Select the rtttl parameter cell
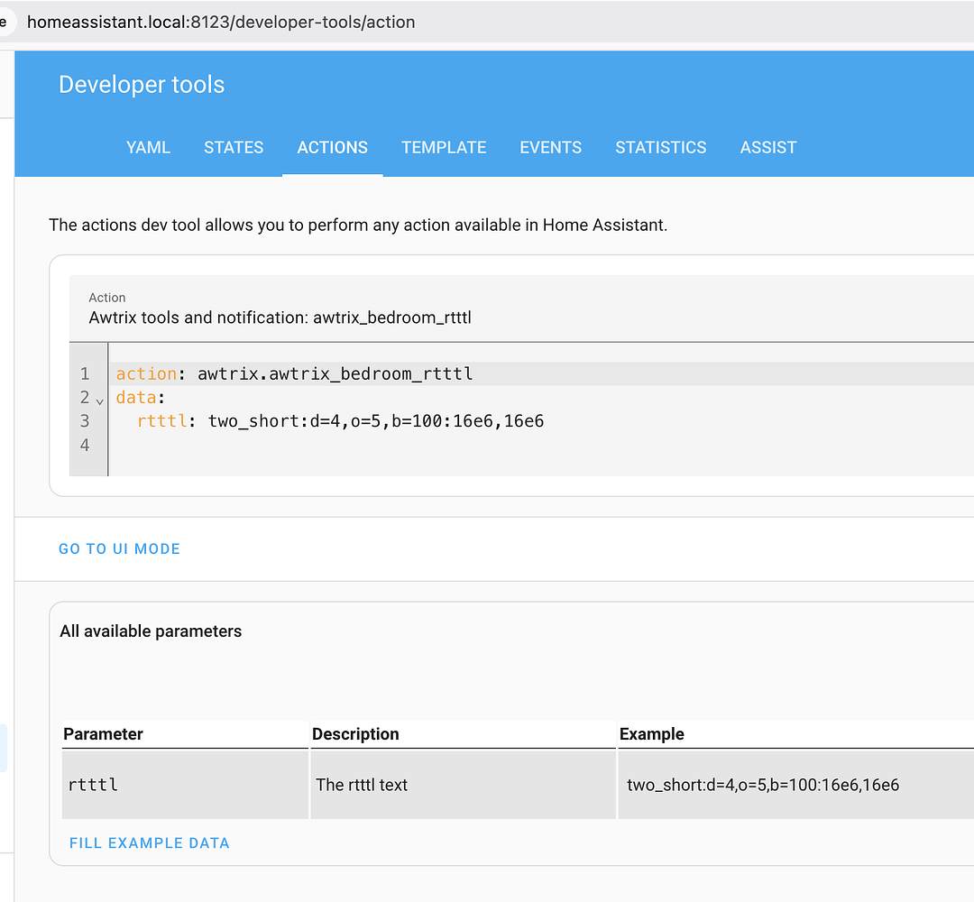This screenshot has width=974, height=902. (x=93, y=785)
